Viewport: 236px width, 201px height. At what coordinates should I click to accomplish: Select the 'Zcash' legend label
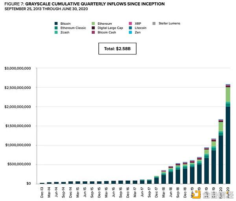[65, 33]
